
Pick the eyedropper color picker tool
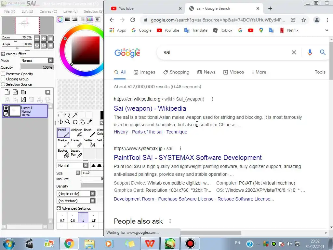tap(89, 122)
